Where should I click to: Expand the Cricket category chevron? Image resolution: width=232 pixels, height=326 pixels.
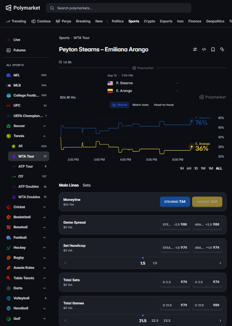pyautogui.click(x=44, y=207)
